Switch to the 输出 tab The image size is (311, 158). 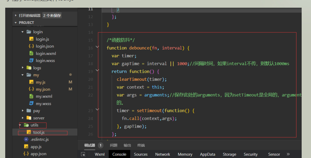tap(127, 145)
